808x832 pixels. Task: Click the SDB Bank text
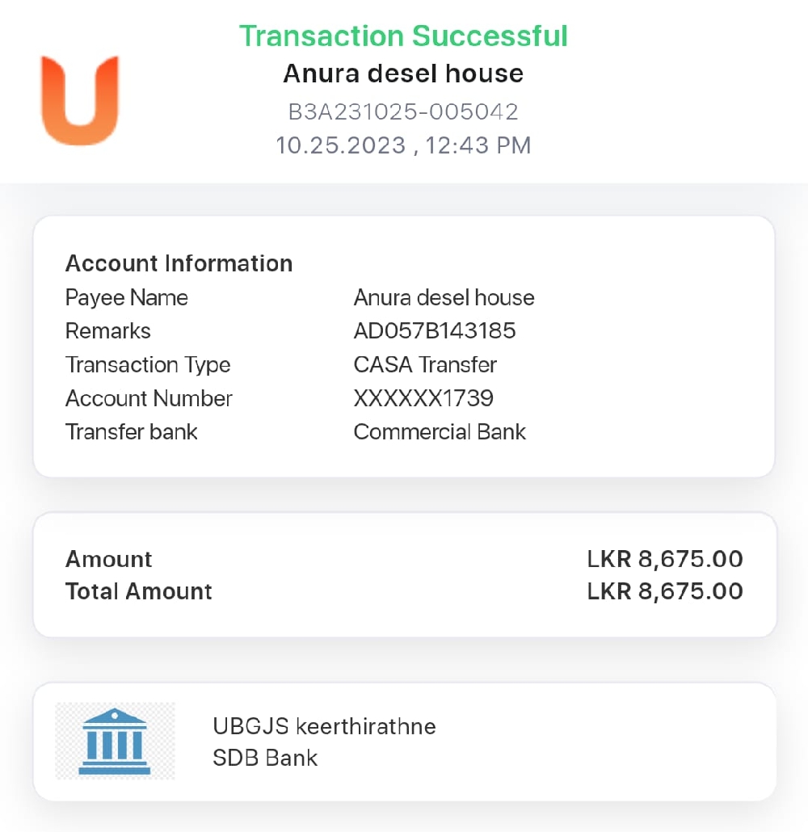265,758
